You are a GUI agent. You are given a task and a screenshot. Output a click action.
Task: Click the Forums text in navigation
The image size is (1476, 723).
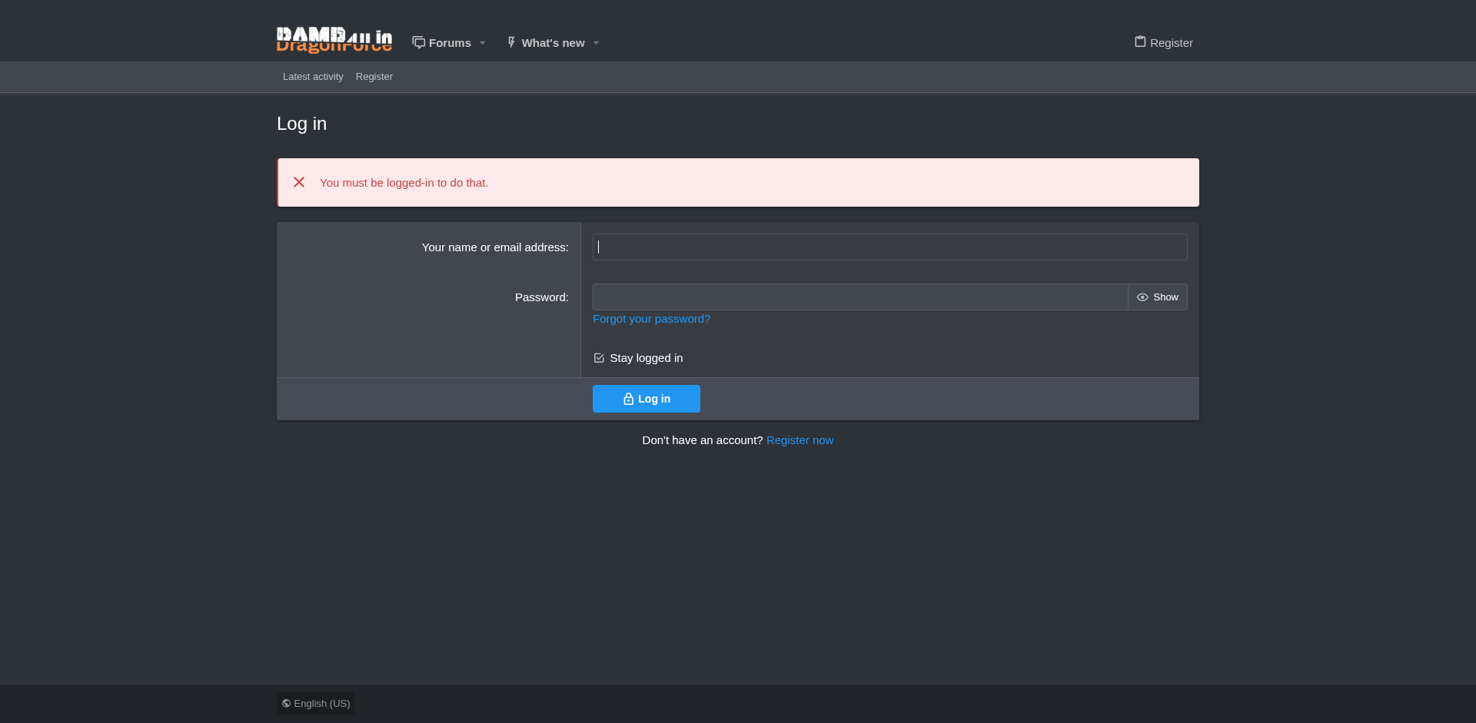click(x=450, y=43)
